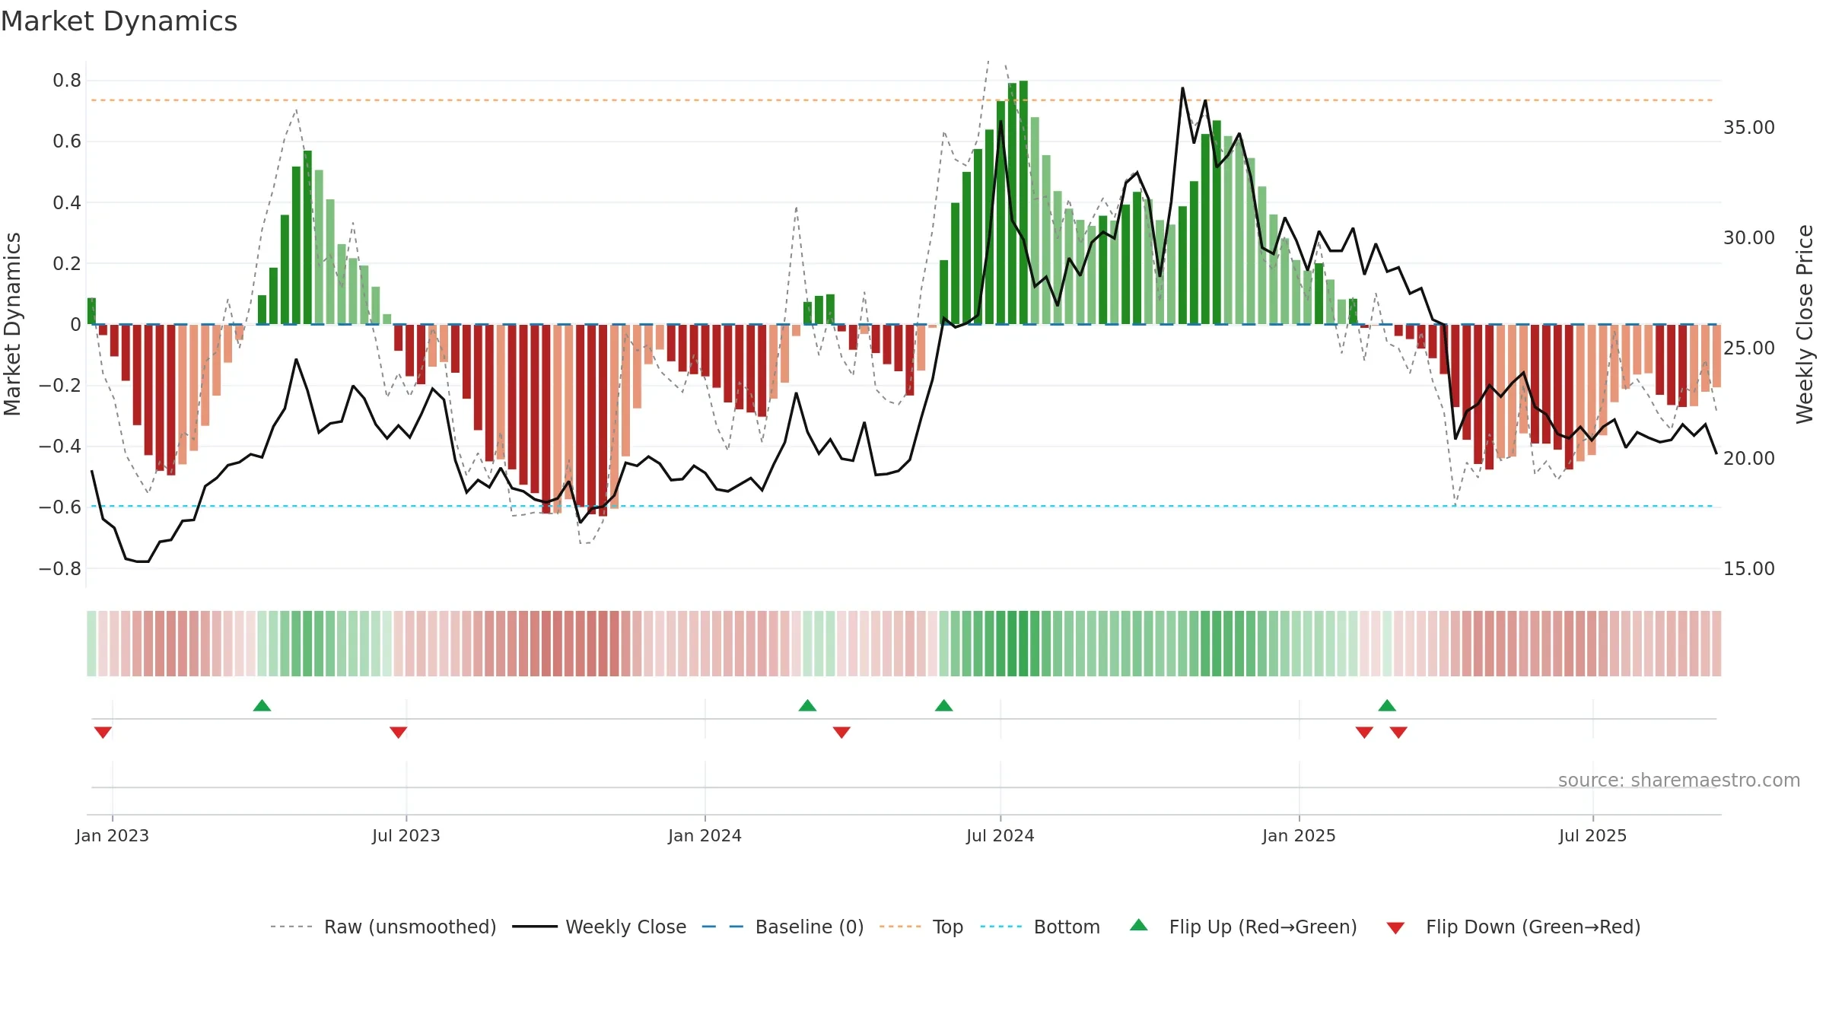This screenshot has width=1826, height=1027.
Task: Click the −0.8 left-axis tick label
Action: pyautogui.click(x=60, y=569)
